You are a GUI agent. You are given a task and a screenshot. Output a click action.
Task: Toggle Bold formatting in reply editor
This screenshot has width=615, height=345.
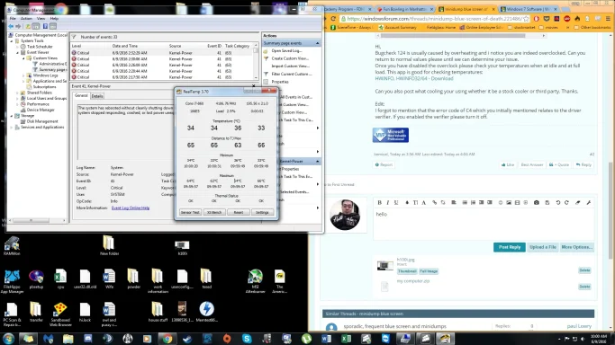click(379, 203)
